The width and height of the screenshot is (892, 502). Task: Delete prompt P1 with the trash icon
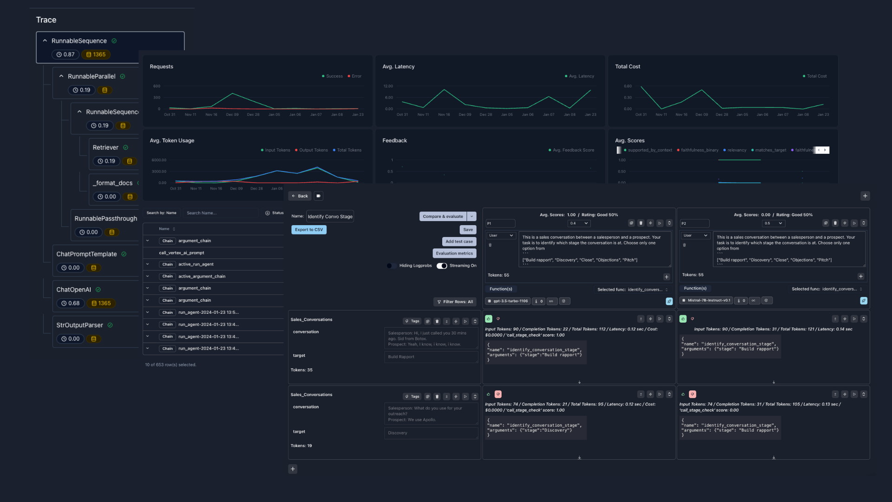tap(641, 223)
